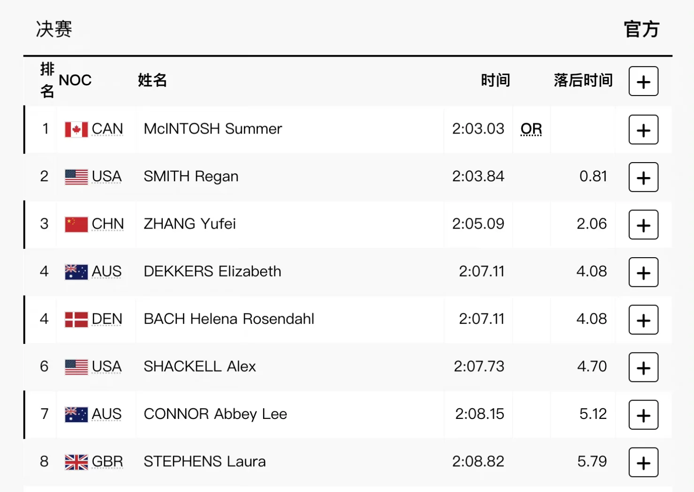Screen dimensions: 694x492
Task: Click the GBR country code
Action: click(107, 462)
